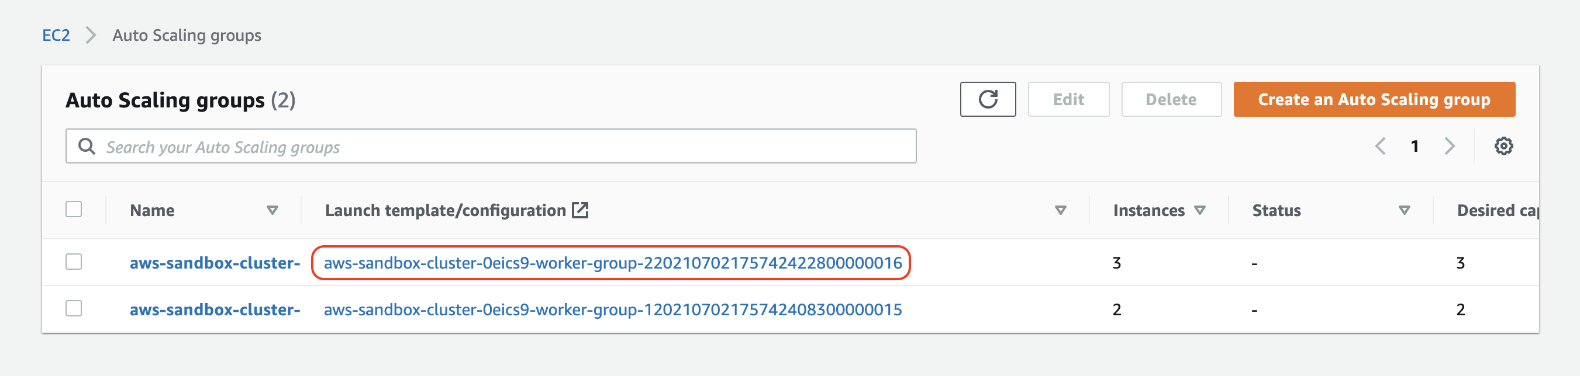Click Search your Auto Scaling groups field
This screenshot has width=1580, height=376.
tap(491, 147)
